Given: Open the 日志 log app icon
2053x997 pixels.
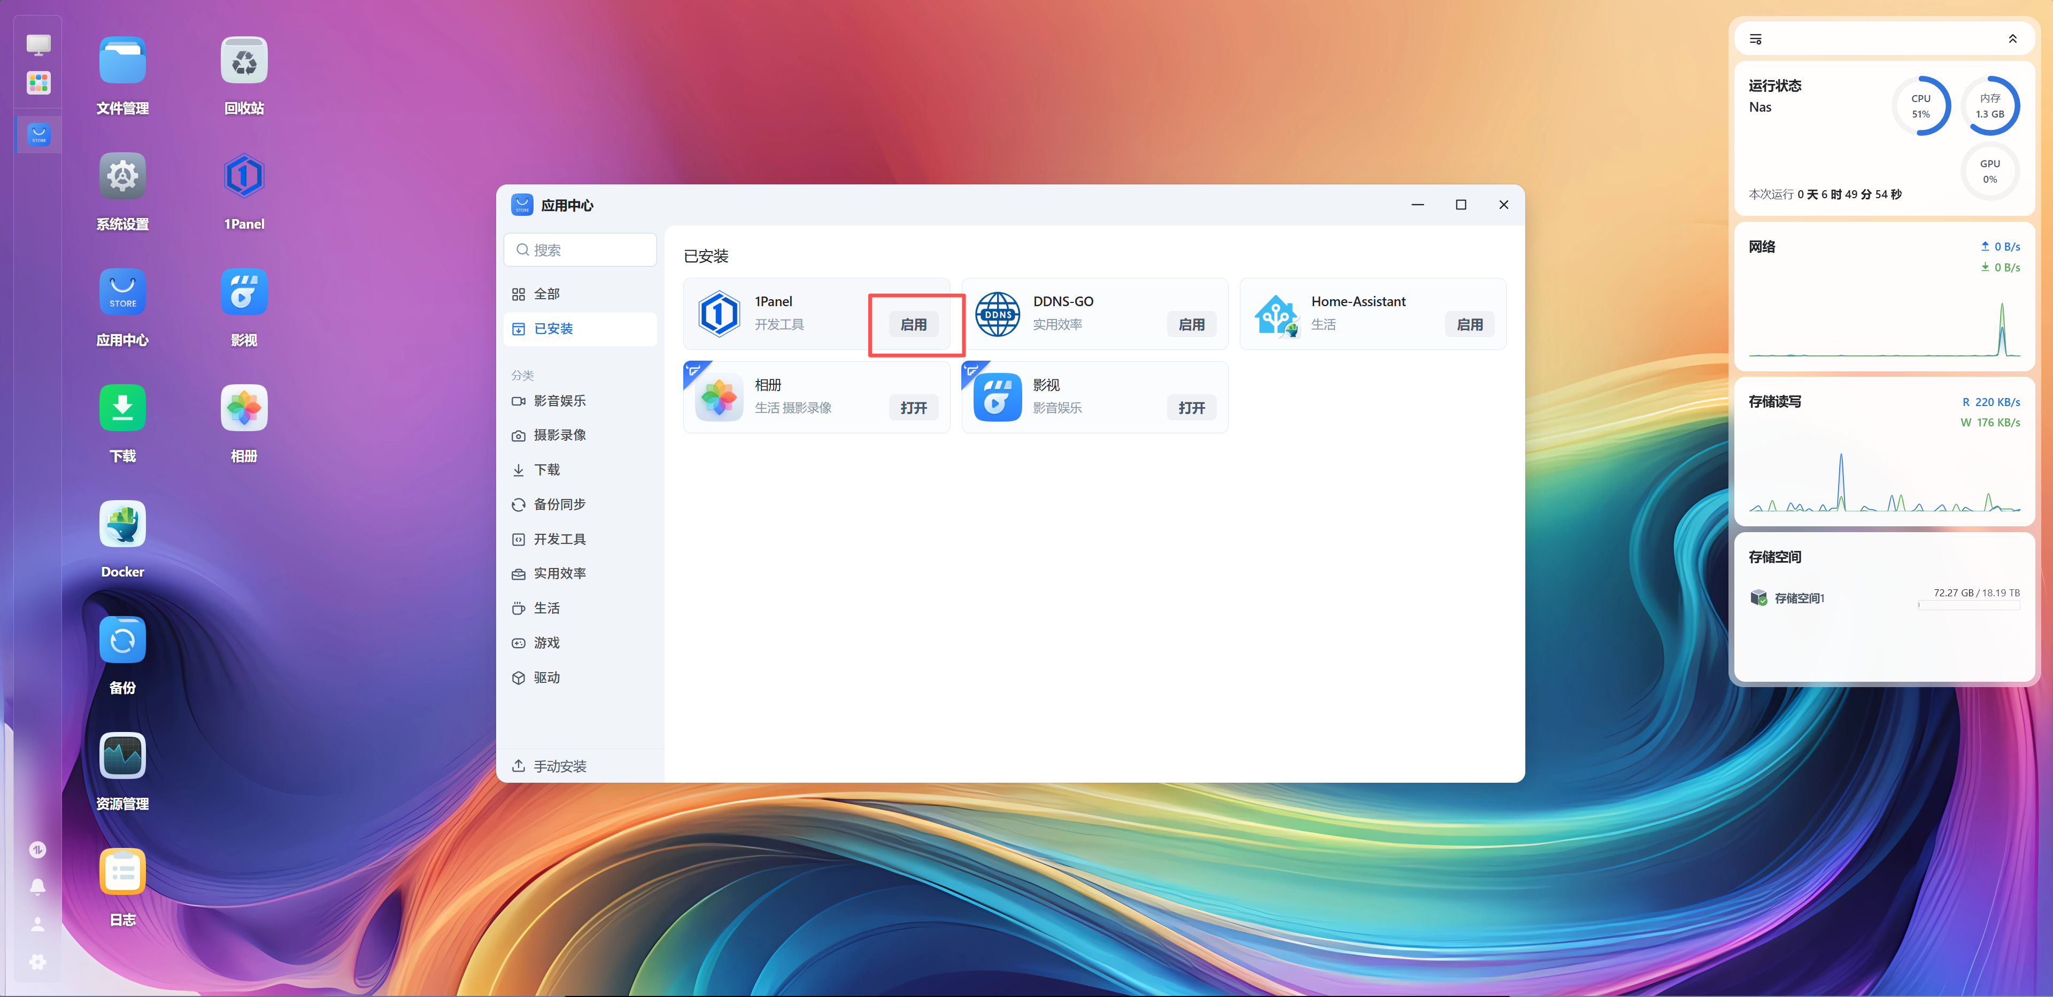Looking at the screenshot, I should (122, 871).
